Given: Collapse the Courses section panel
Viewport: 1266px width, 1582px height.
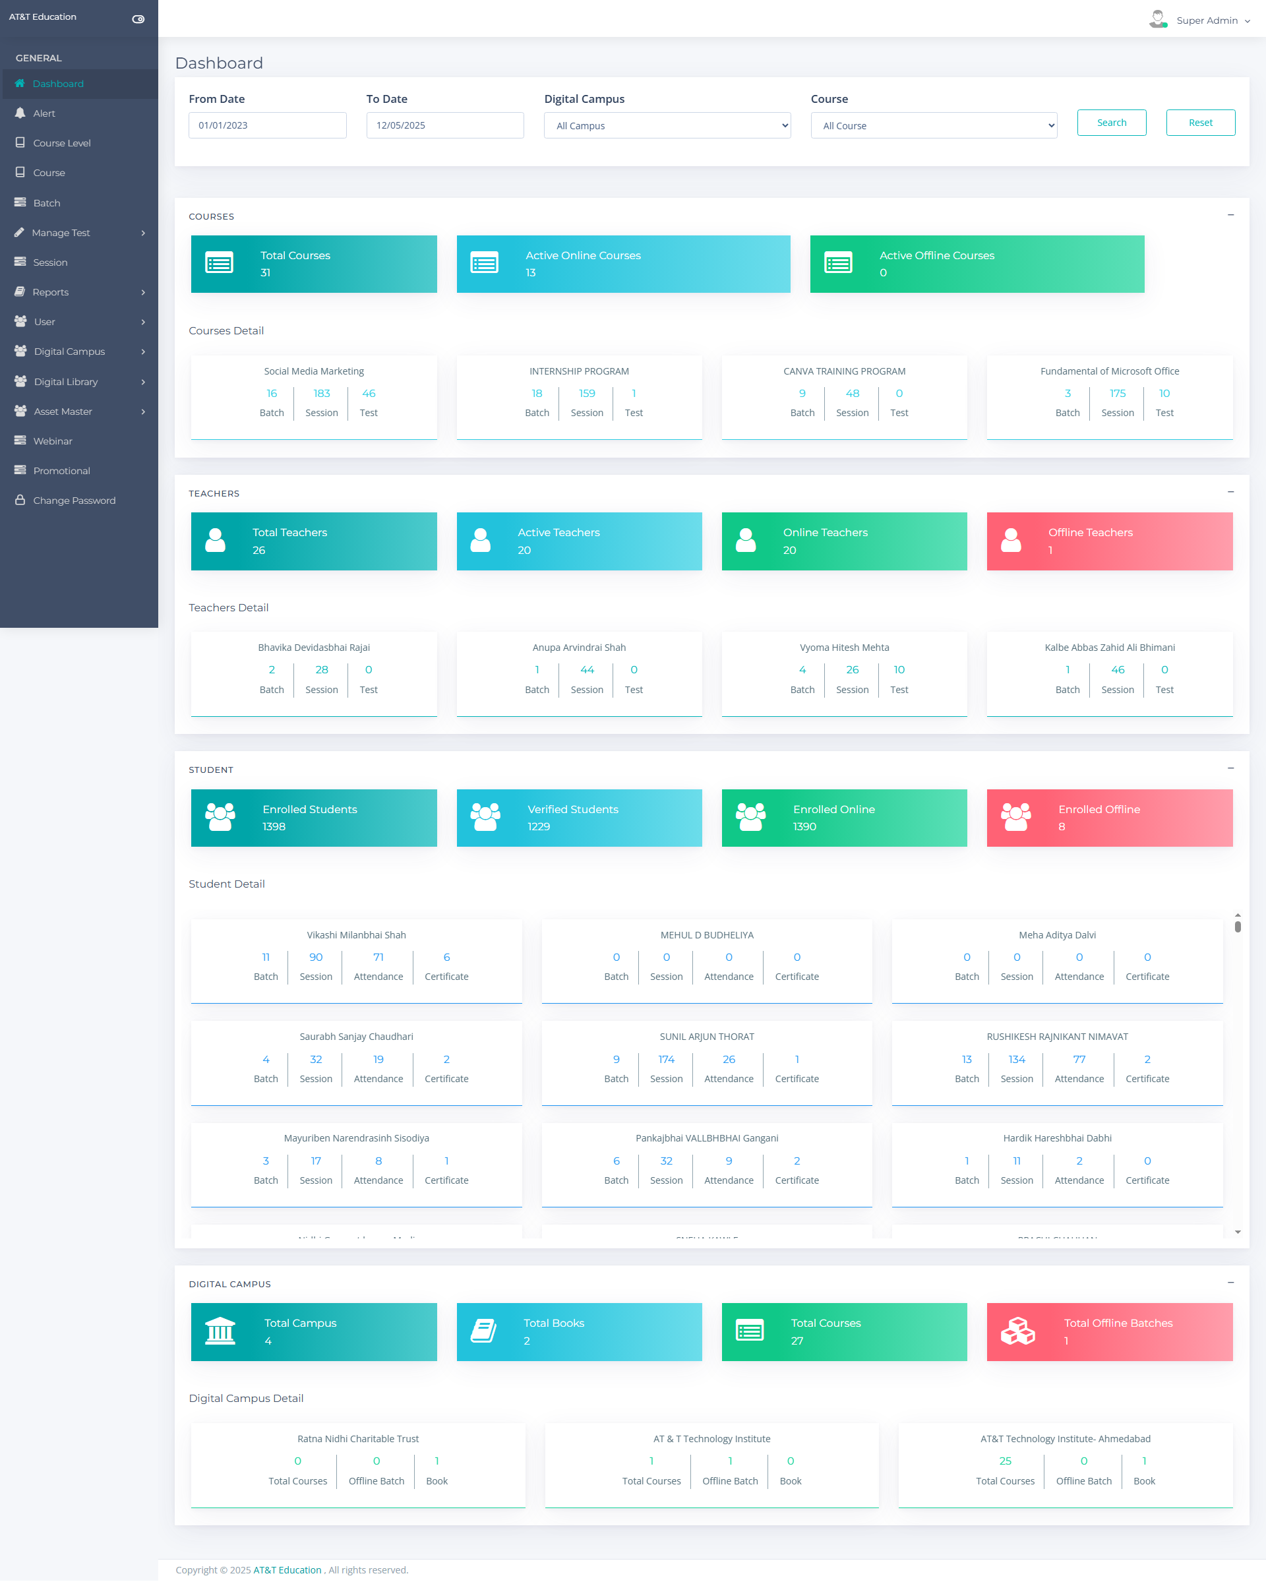Looking at the screenshot, I should tap(1231, 215).
